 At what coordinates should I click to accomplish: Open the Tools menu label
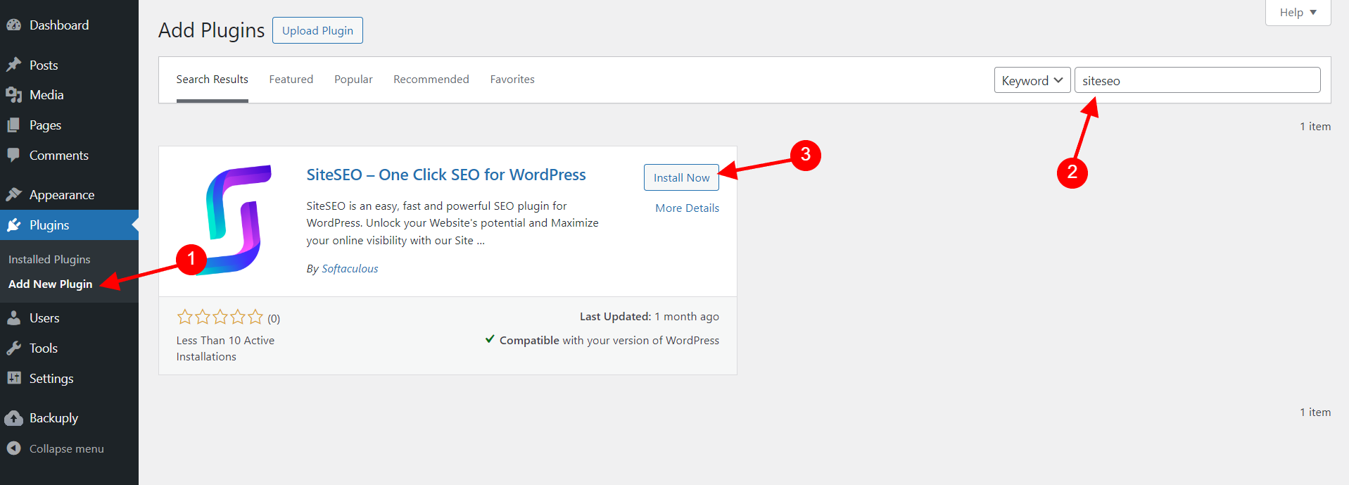point(44,348)
